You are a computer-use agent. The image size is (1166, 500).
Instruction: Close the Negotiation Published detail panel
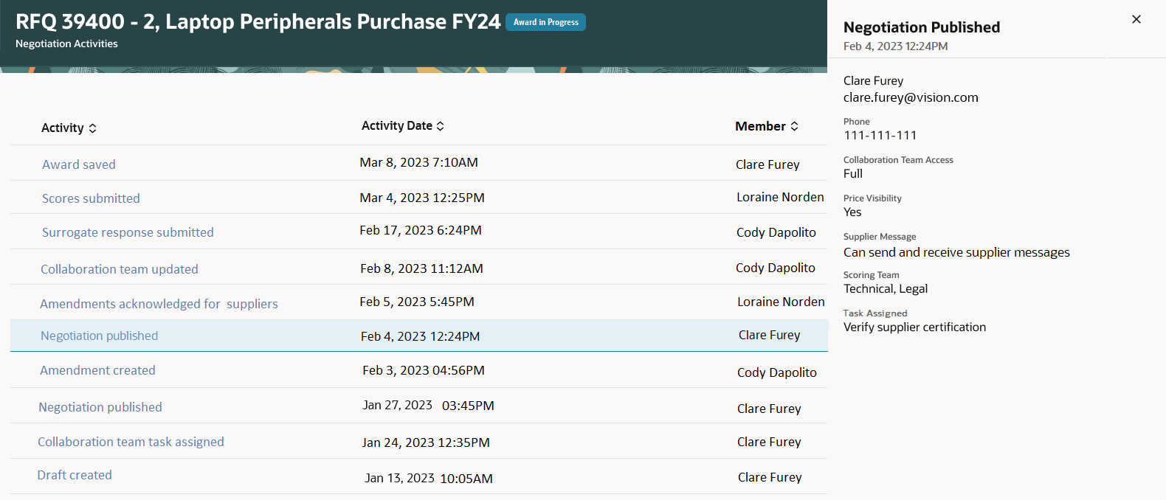pos(1136,20)
